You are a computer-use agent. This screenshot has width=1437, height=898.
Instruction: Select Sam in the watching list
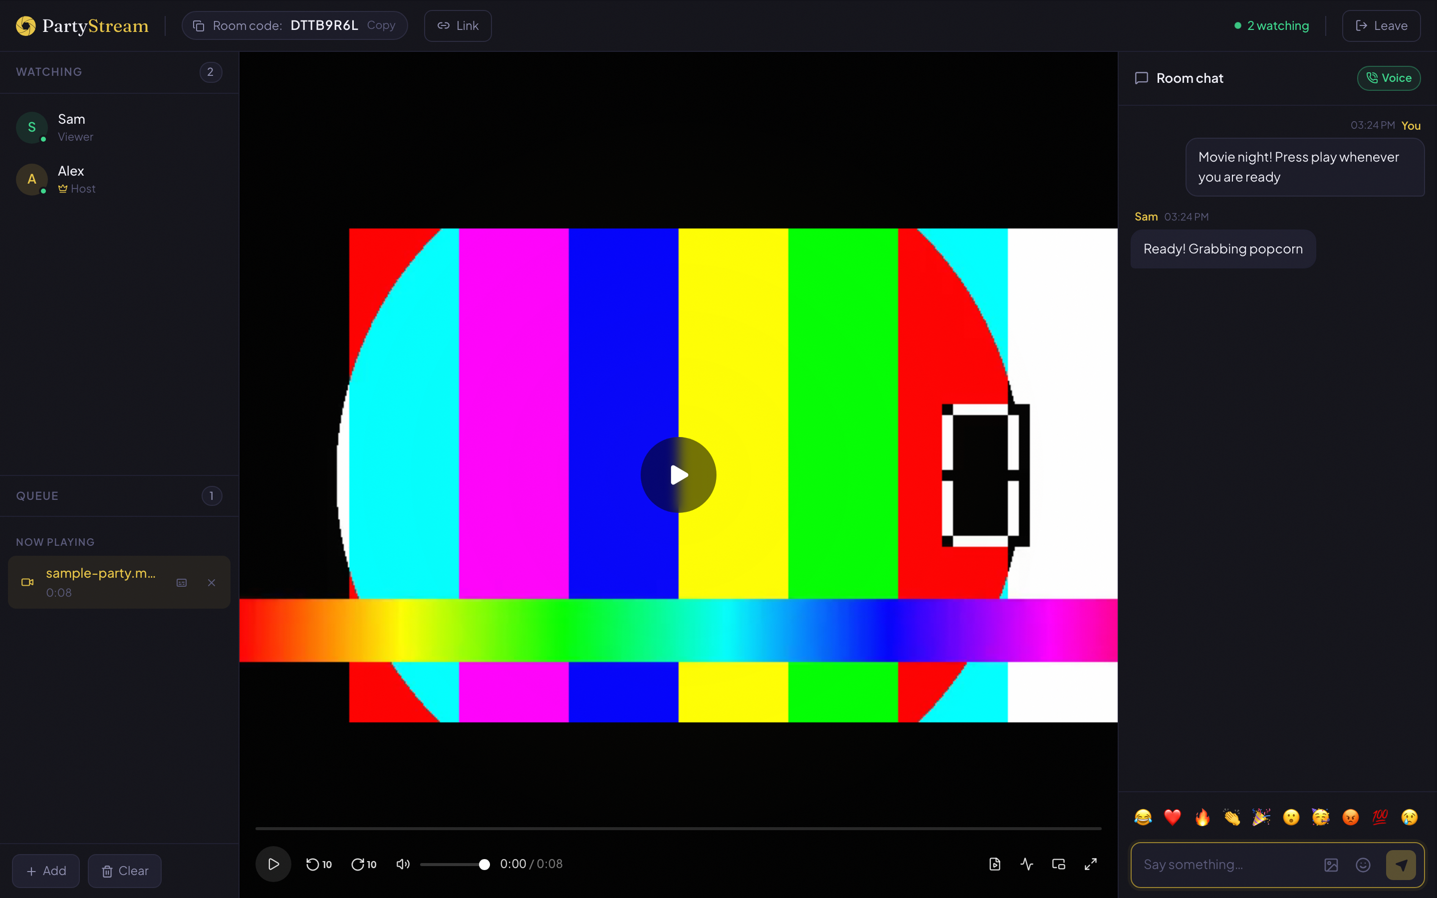click(x=119, y=127)
